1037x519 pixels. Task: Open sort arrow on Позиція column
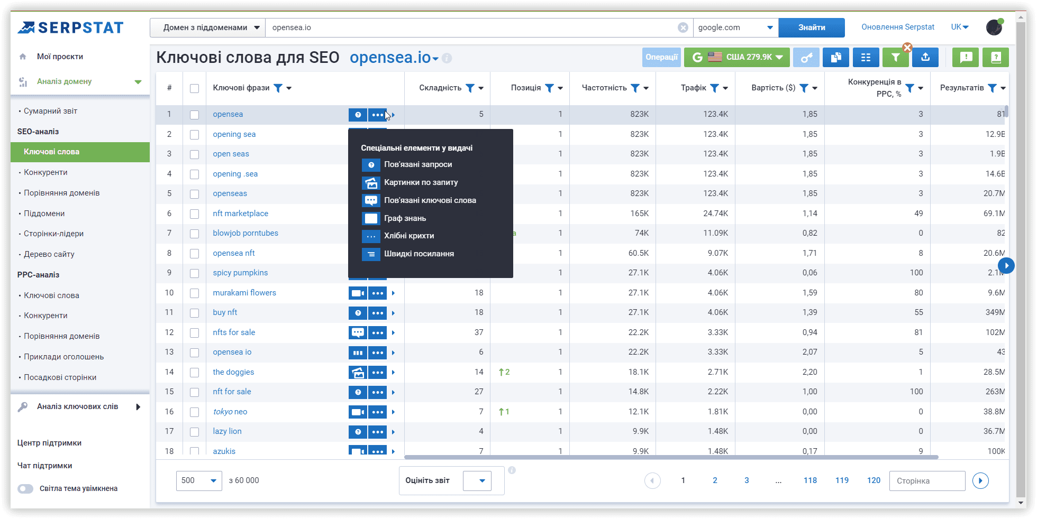[560, 88]
